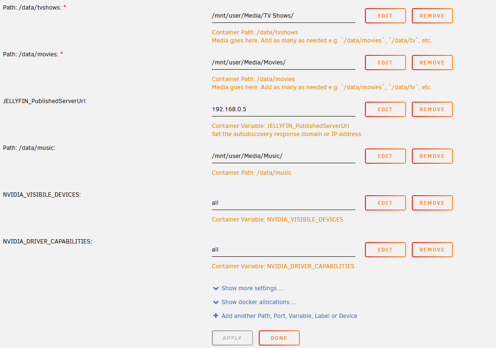The height and width of the screenshot is (348, 496).
Task: Remove the JELLYFIN_PublishedServerUrl variable
Action: pos(432,109)
